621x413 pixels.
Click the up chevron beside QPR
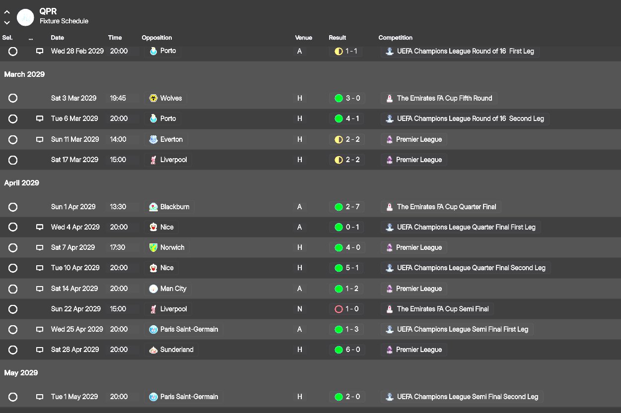pyautogui.click(x=7, y=12)
